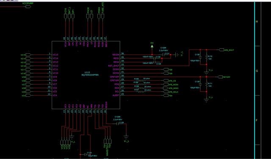
Task: Click the AFE_SHUT port connector
Action: tap(221, 50)
